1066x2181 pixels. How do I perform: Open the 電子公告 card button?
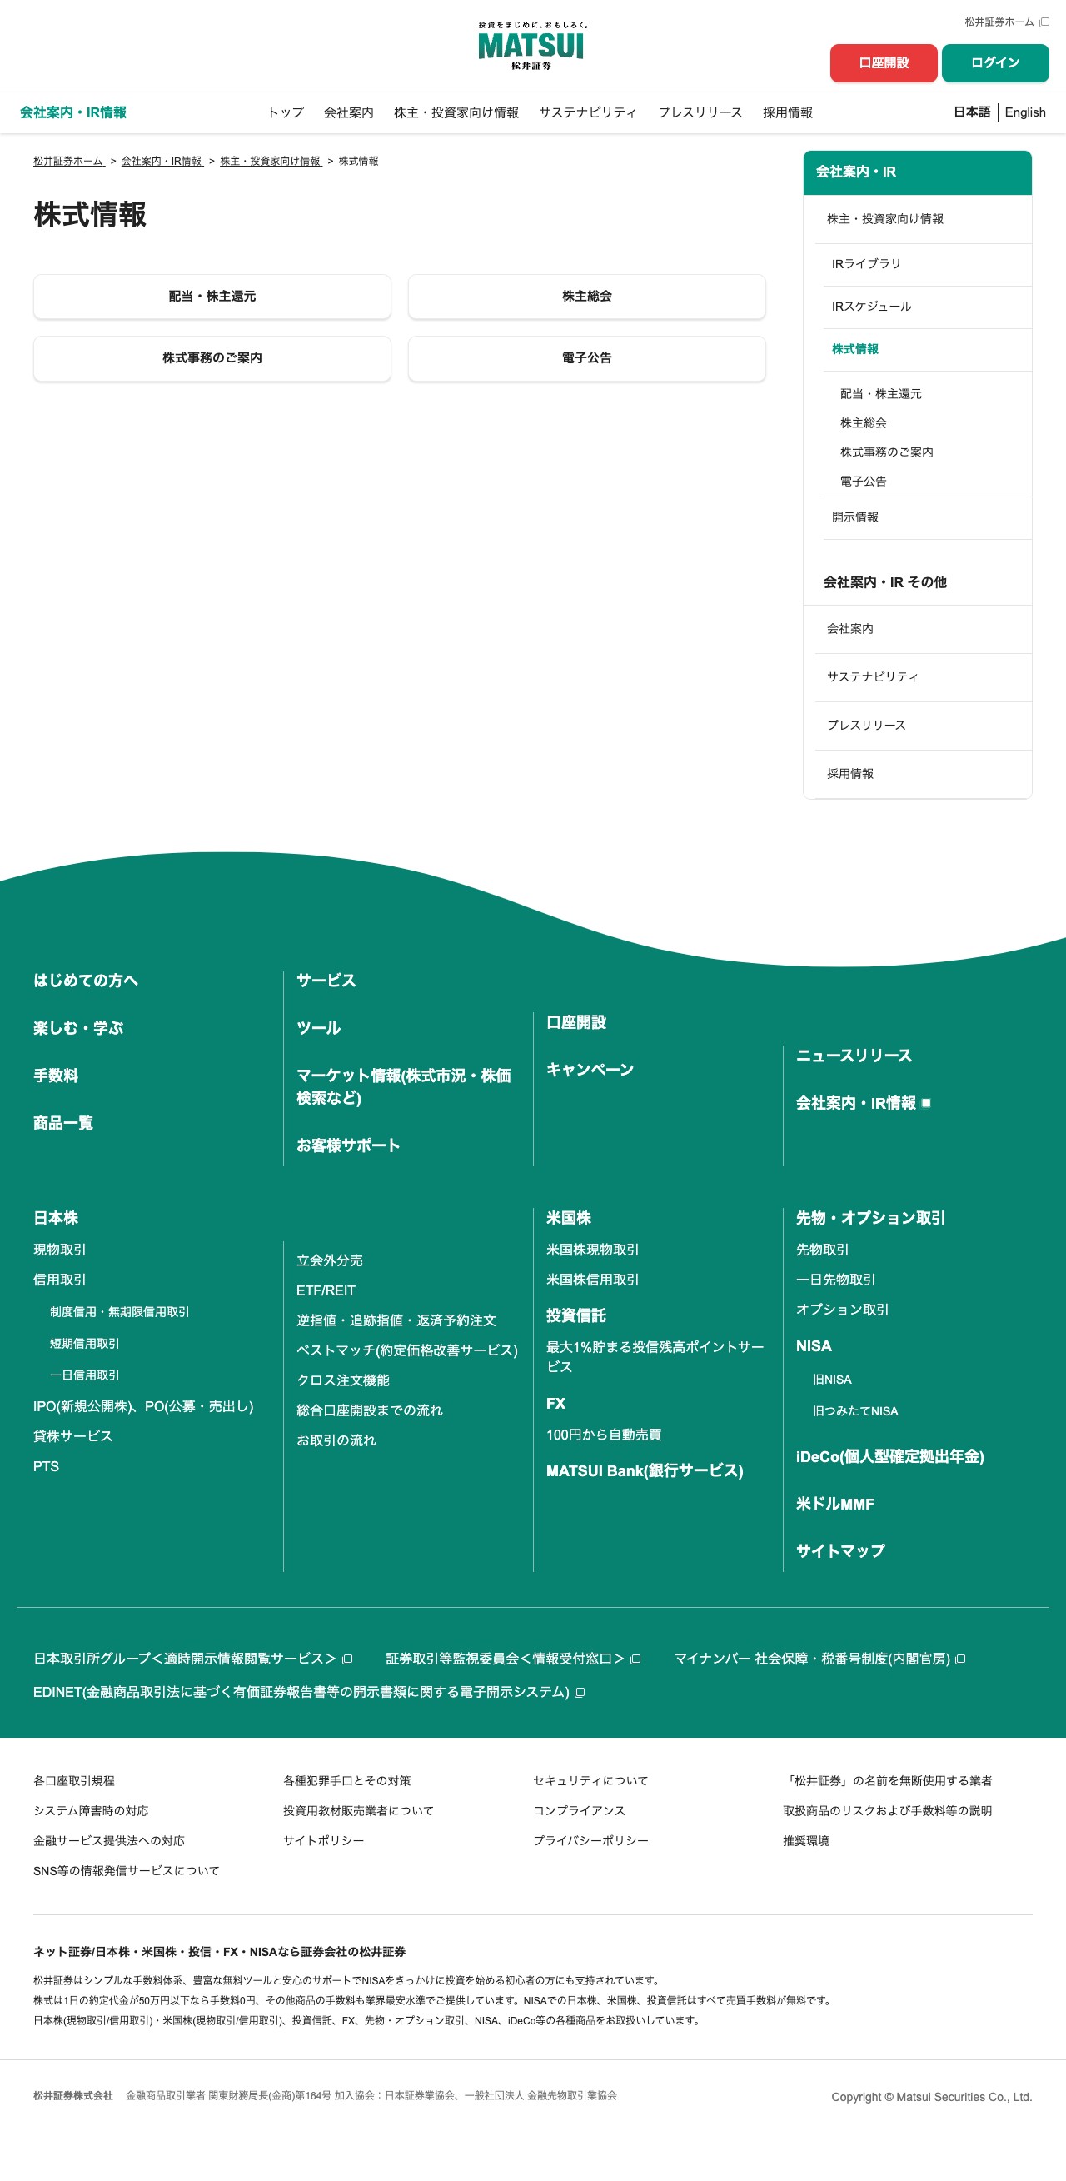[x=587, y=358]
